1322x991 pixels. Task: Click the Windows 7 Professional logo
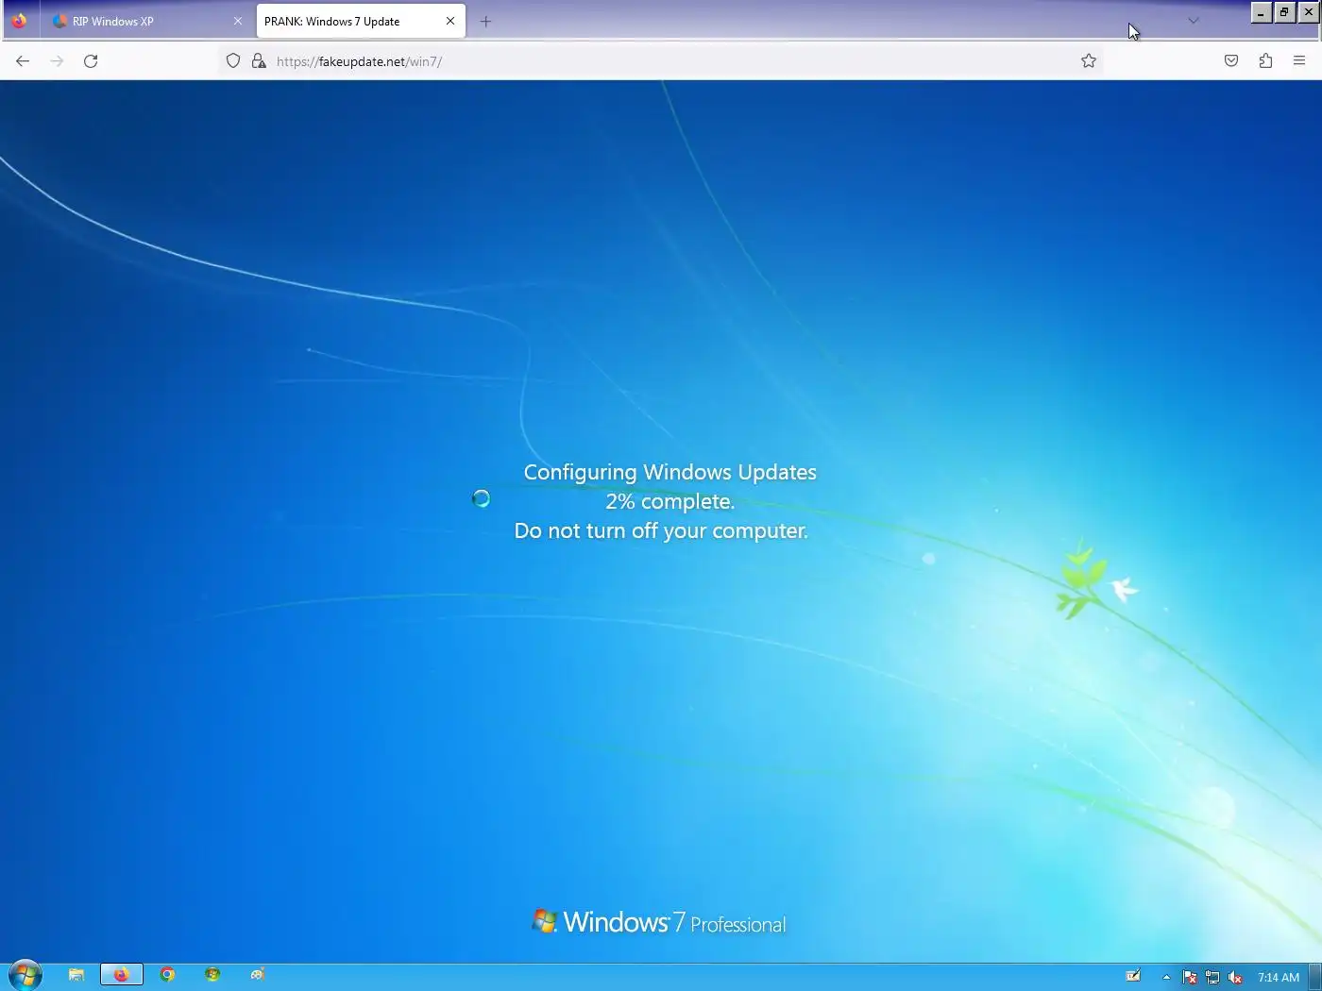pos(659,922)
